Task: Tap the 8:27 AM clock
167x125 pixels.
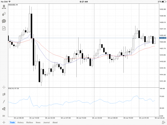Action: tap(84, 2)
